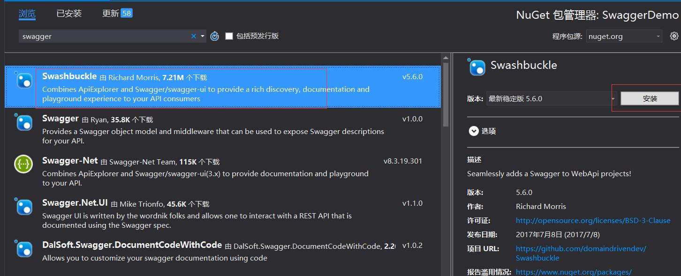Viewport: 681px width, 276px height.
Task: Click the DalSoft.Swagger.DocumentCodeWithCode package icon
Action: click(24, 248)
